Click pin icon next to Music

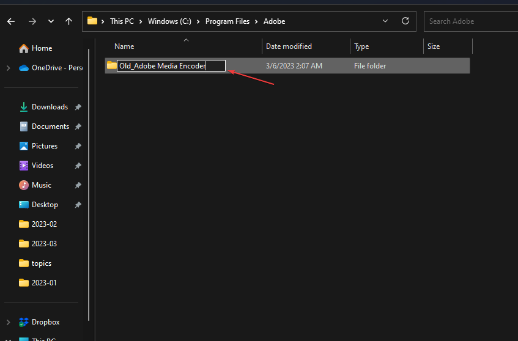click(x=78, y=185)
